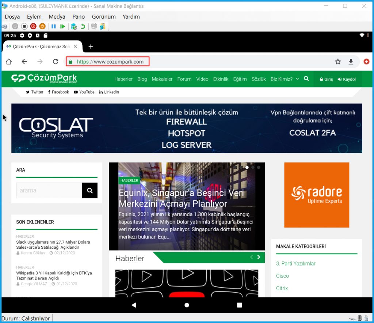Navigate back in the browser

coord(24,62)
